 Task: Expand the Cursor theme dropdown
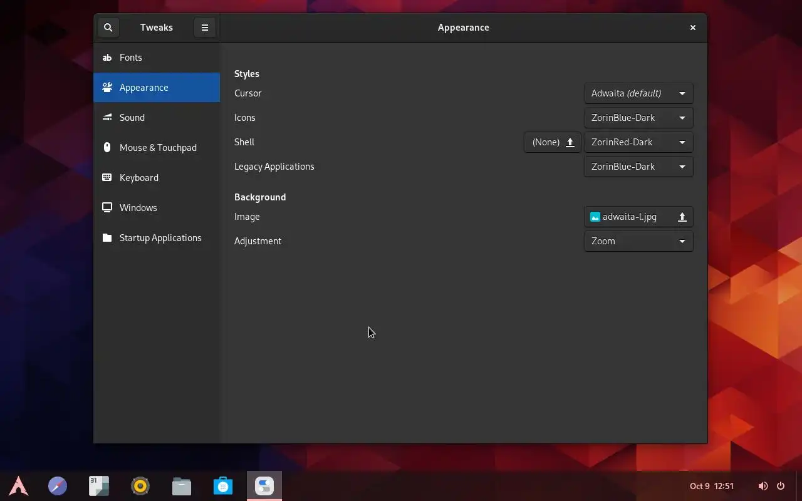(x=638, y=93)
